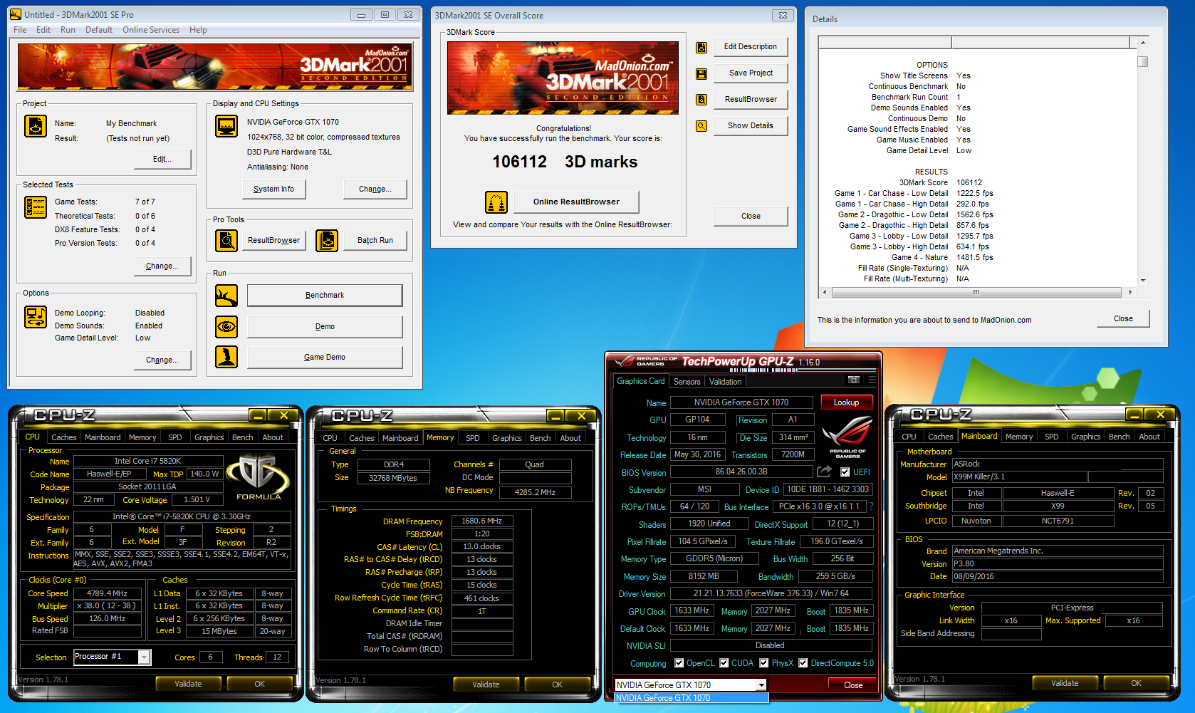Screen dimensions: 1195x713
Task: Open the Help menu in 3DMark2001
Action: tap(198, 30)
